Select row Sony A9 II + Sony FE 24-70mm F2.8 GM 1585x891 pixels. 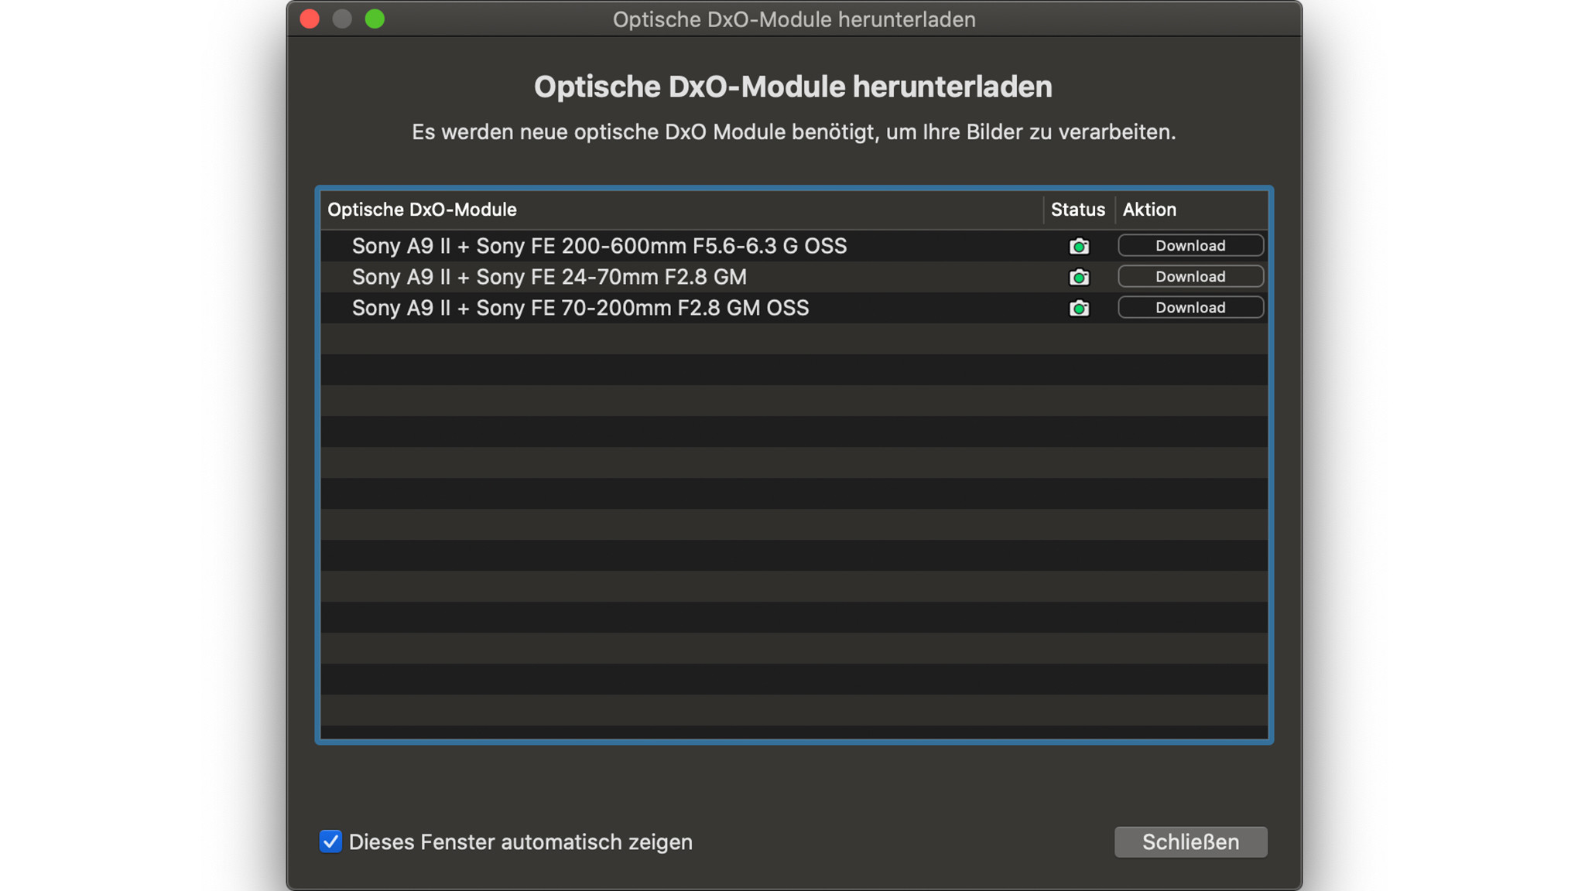tap(794, 277)
